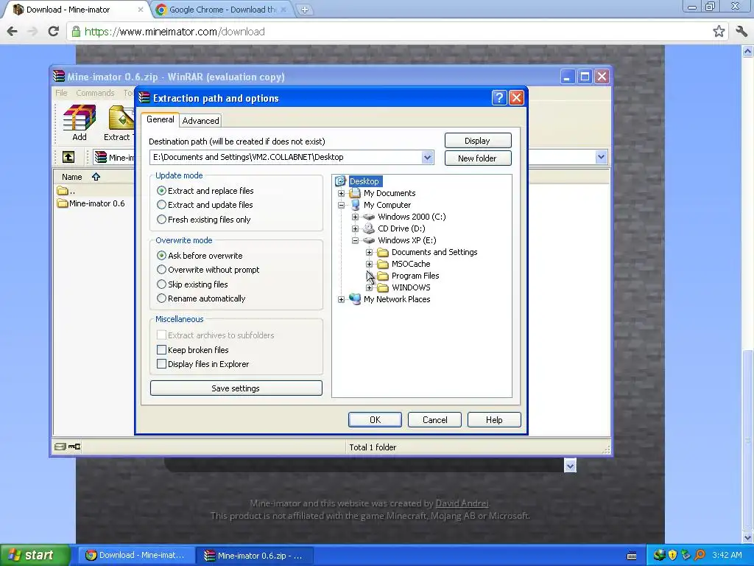Click the Display button
The width and height of the screenshot is (754, 566).
click(x=477, y=141)
